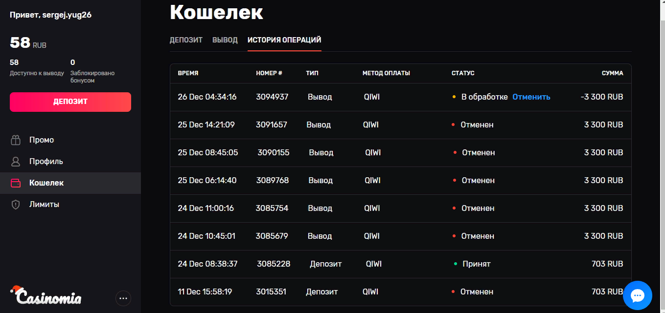This screenshot has width=665, height=313.
Task: Click the Wallet icon in sidebar
Action: (16, 183)
